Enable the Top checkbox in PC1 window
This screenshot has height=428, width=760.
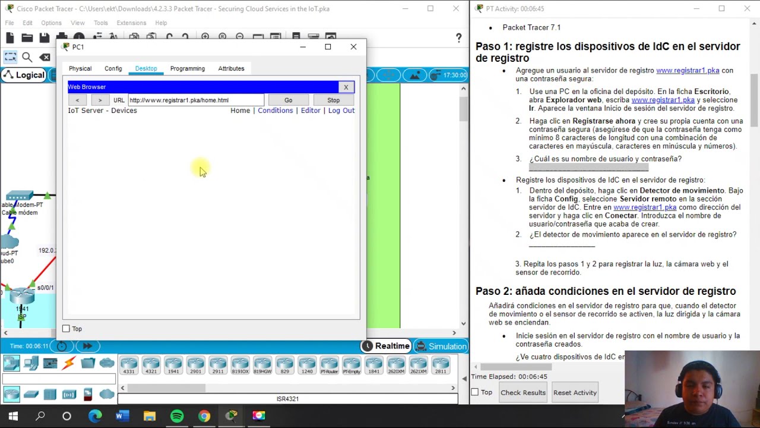click(x=66, y=329)
